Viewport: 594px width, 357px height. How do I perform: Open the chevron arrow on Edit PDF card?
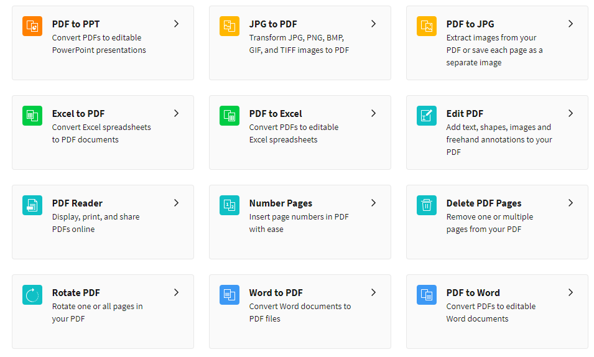coord(570,113)
